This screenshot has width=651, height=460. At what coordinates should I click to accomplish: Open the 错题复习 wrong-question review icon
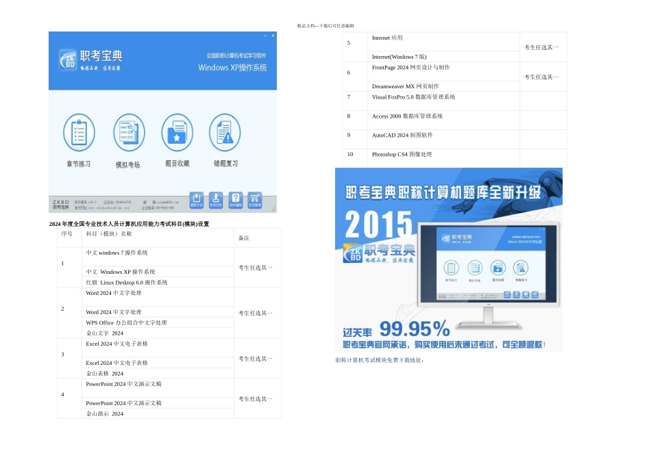click(x=225, y=133)
